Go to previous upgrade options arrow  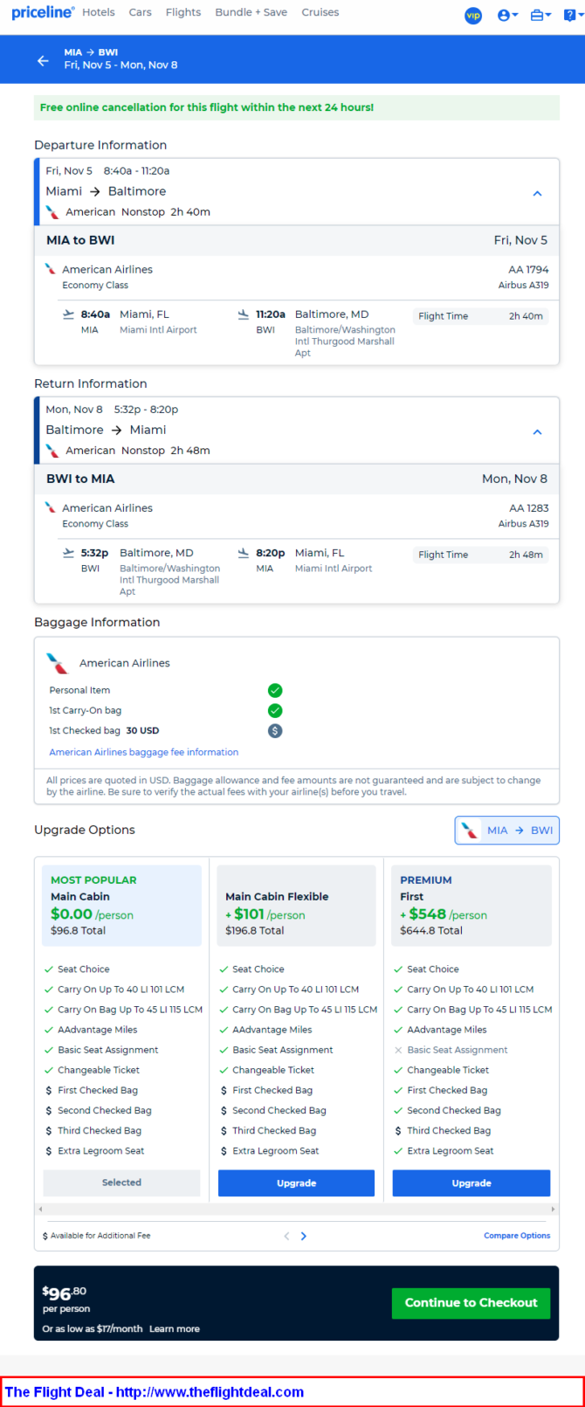pyautogui.click(x=286, y=1236)
